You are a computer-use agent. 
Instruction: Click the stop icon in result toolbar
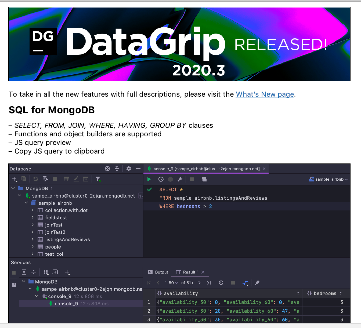[x=233, y=283]
